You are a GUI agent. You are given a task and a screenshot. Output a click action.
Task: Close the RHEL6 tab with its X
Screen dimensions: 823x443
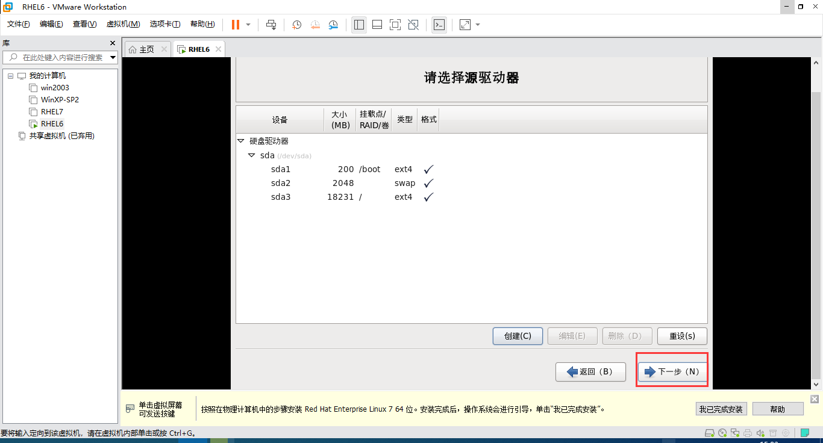tap(218, 49)
